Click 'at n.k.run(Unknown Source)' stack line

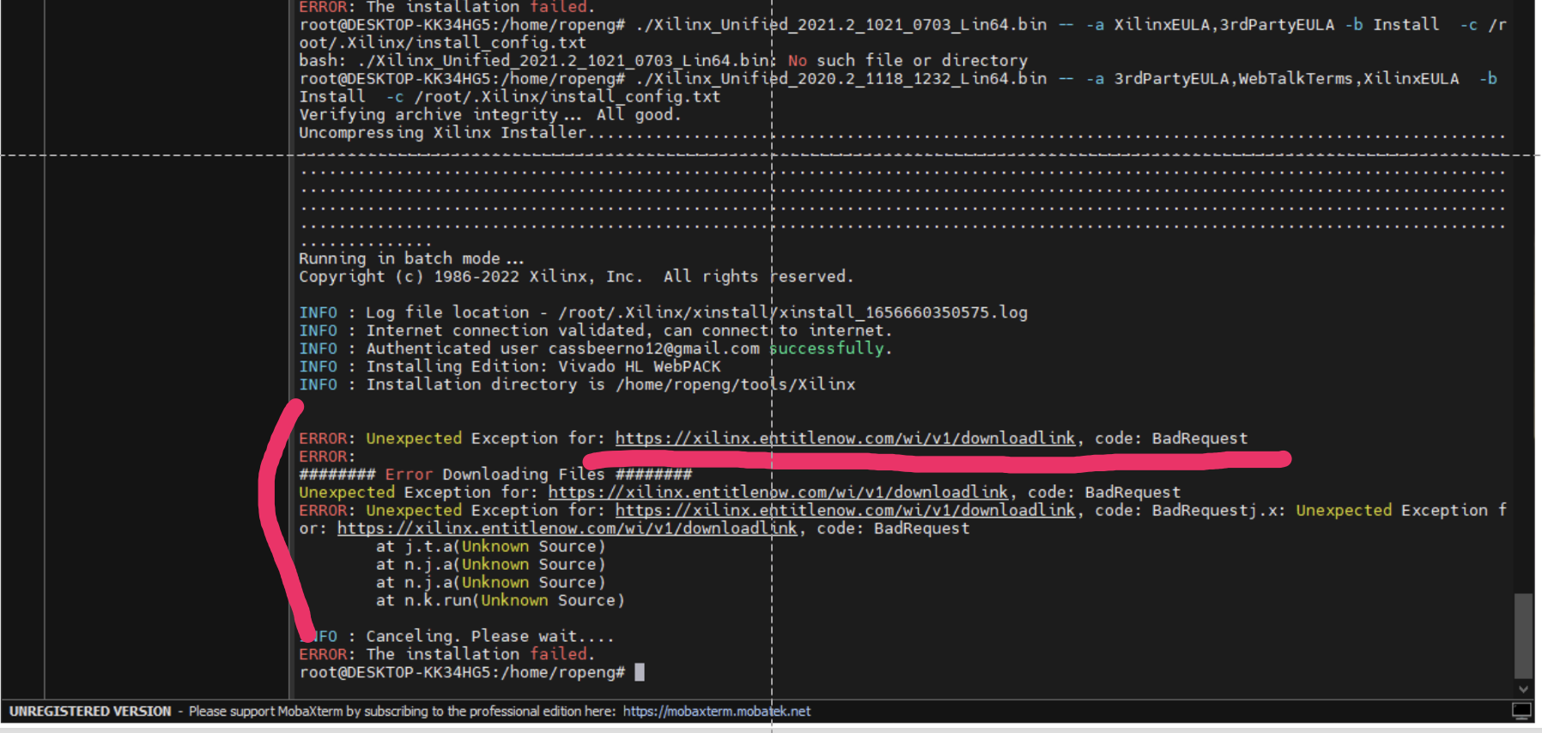click(x=500, y=600)
